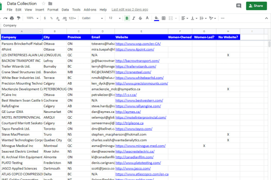
Task: Format as currency with dollar icon
Action: tap(45, 18)
